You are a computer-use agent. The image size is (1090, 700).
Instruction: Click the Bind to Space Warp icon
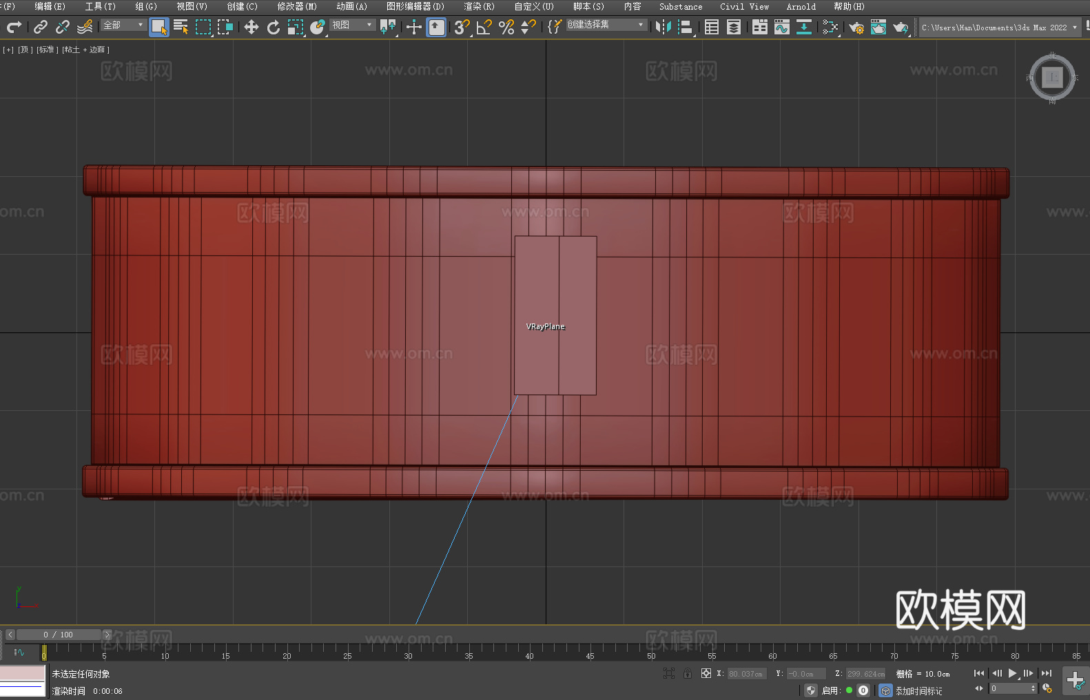(x=85, y=27)
